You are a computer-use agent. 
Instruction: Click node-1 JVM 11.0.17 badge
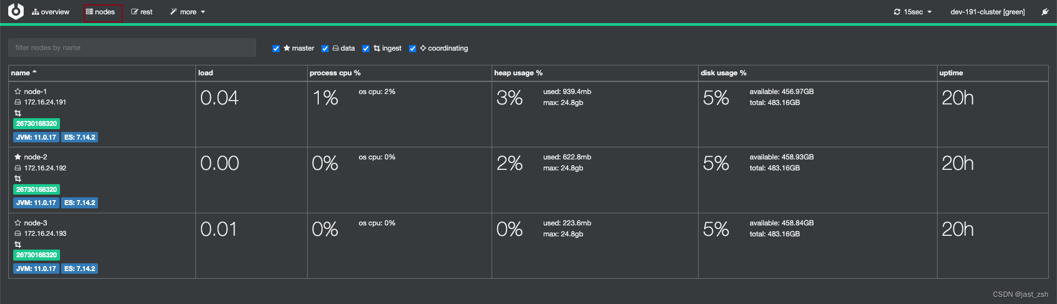pyautogui.click(x=36, y=137)
